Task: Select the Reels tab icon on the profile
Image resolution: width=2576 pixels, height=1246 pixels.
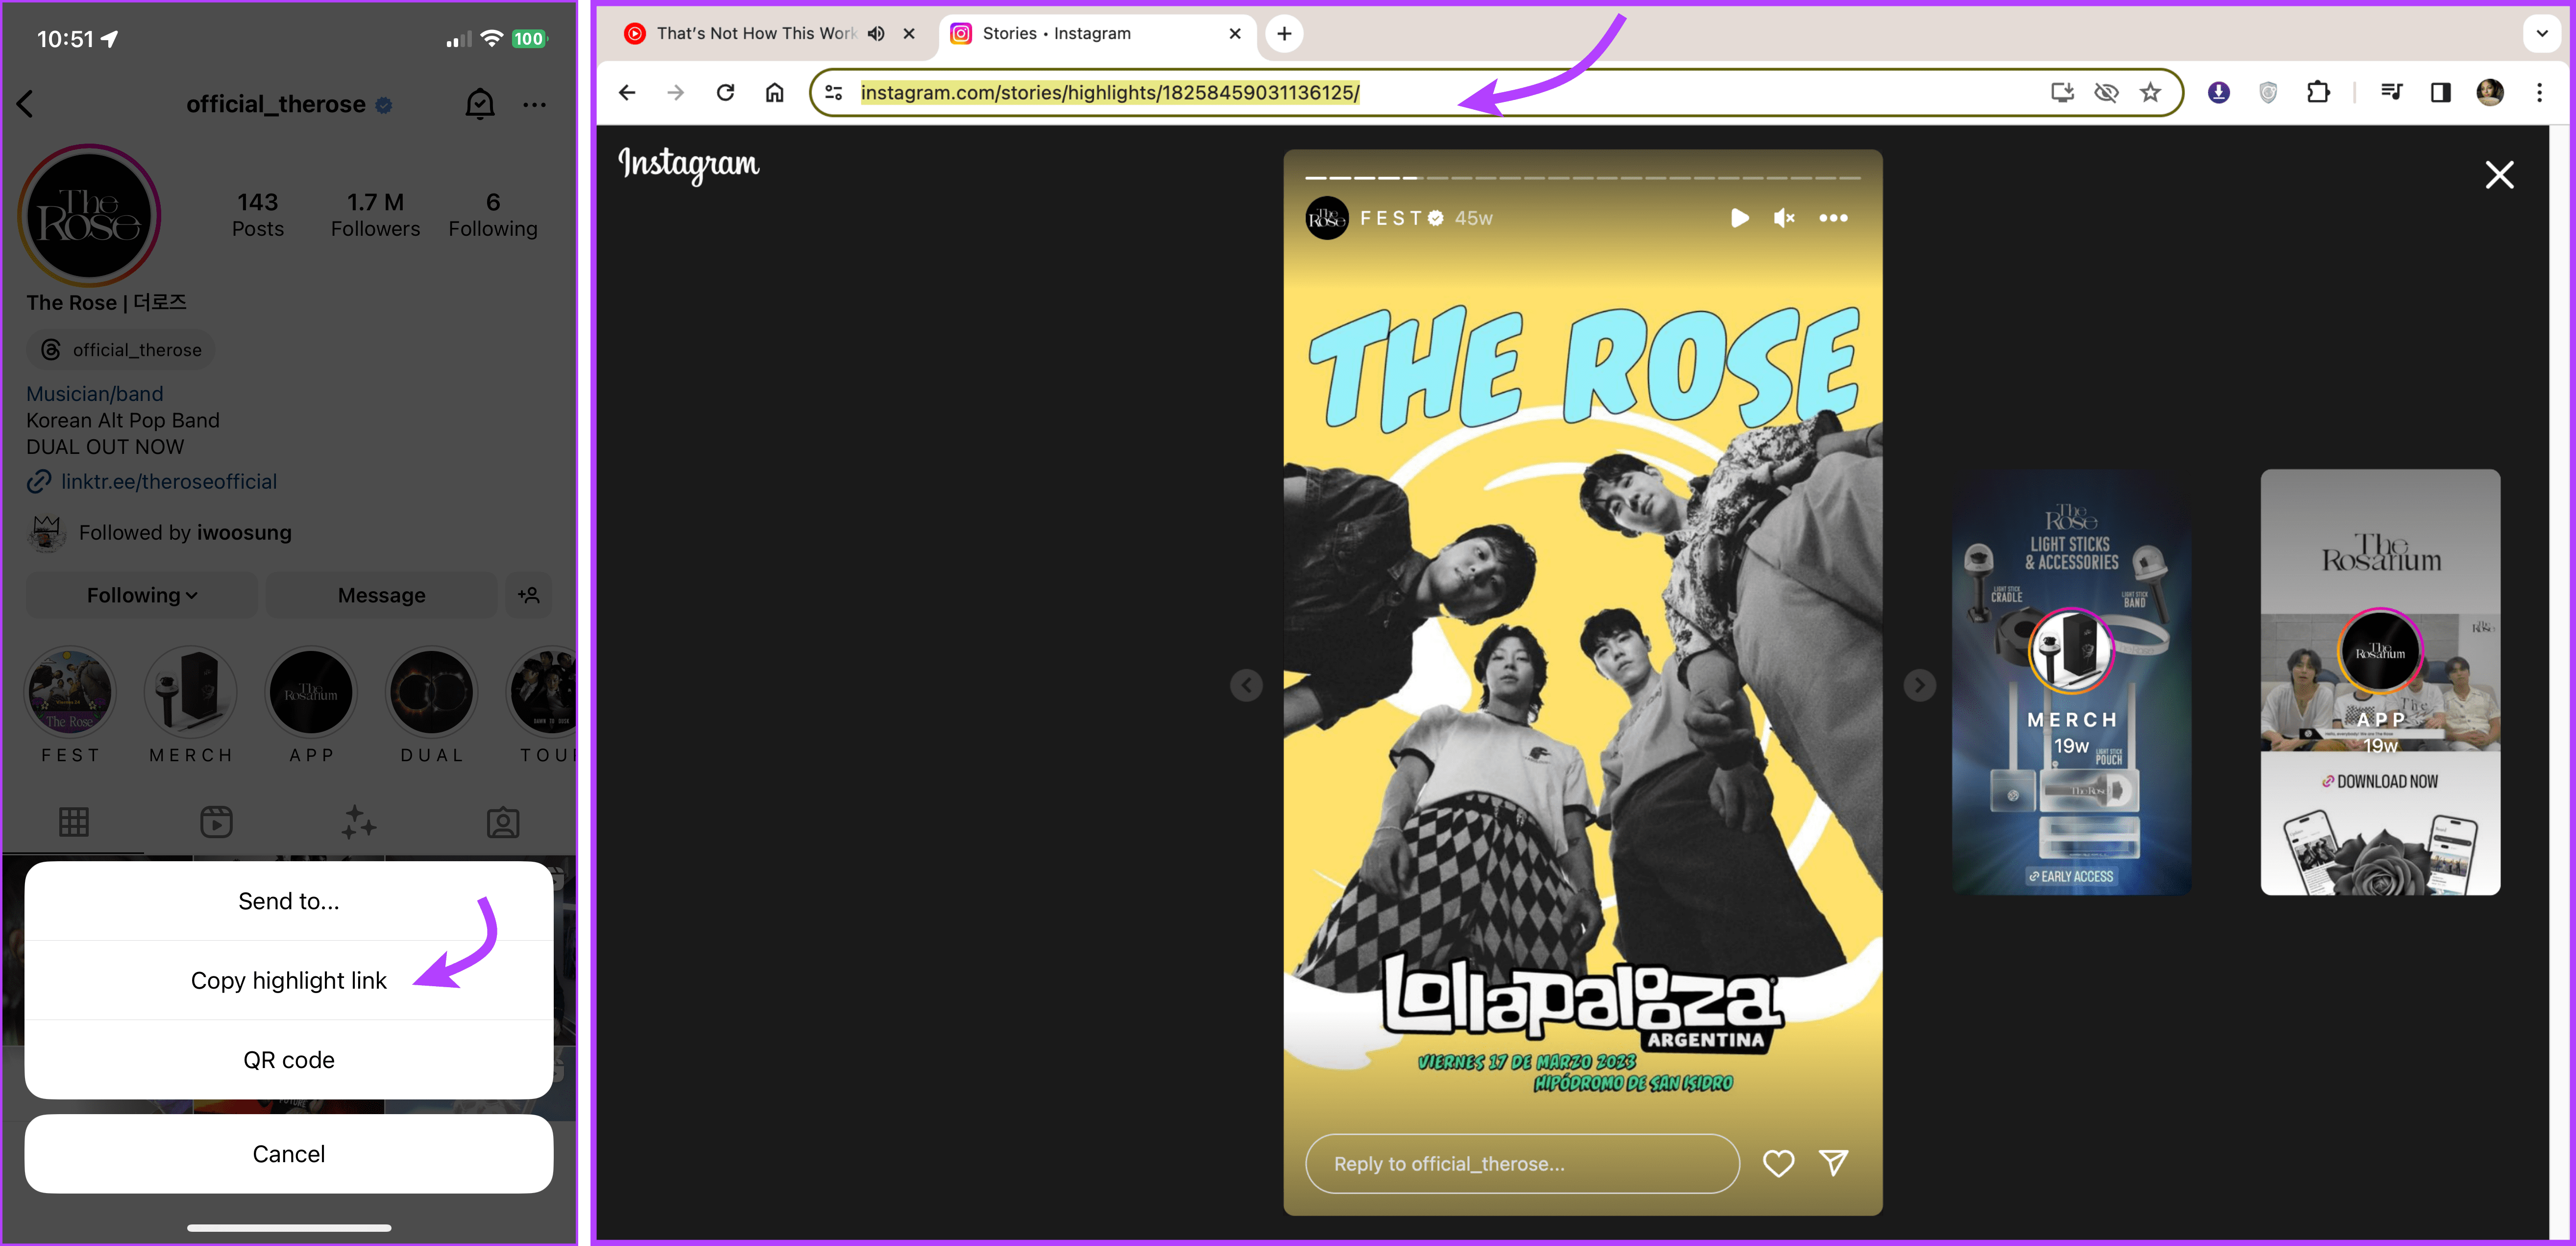Action: tap(216, 822)
